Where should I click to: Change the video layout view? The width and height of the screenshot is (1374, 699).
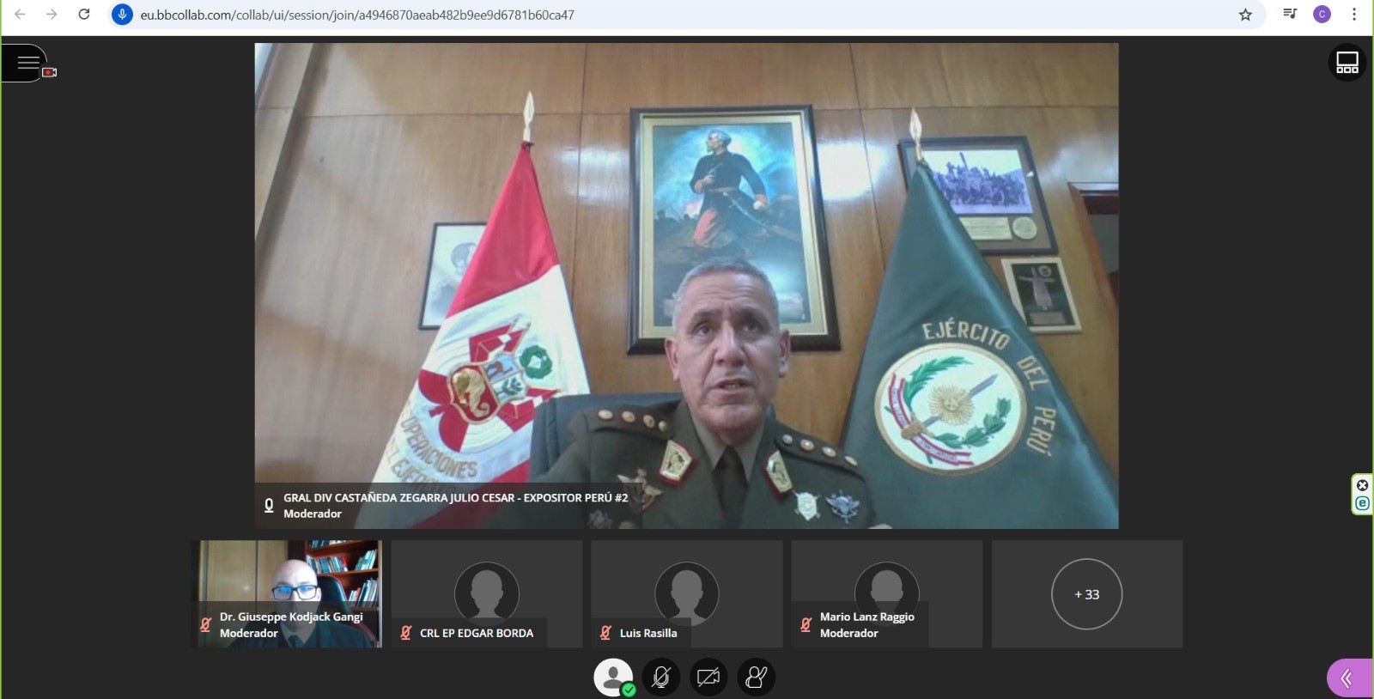pyautogui.click(x=1347, y=63)
